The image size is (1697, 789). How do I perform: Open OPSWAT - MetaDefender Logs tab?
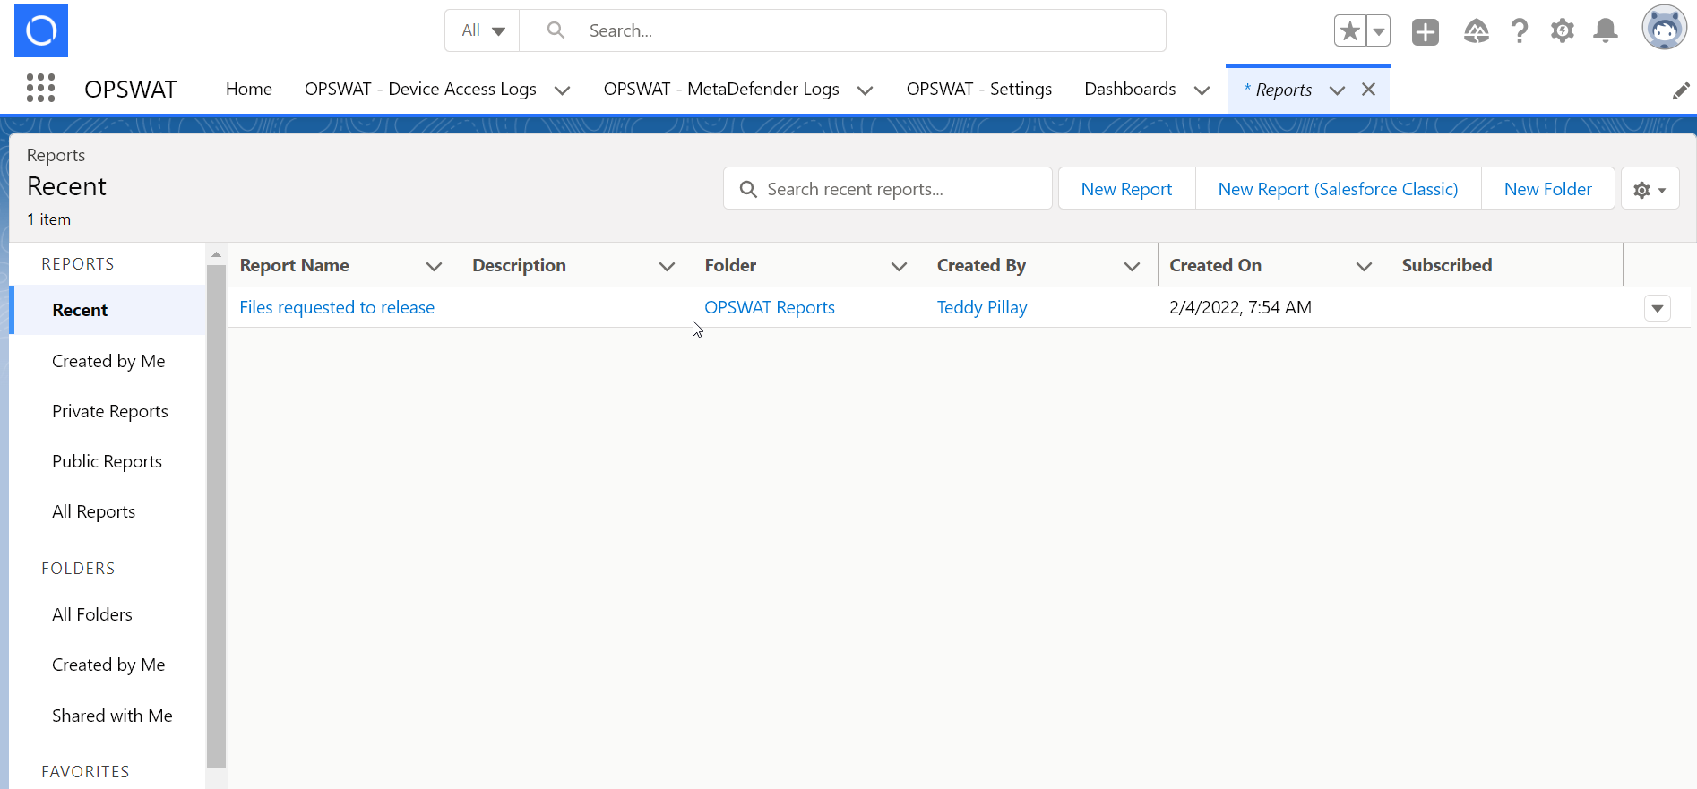721,89
